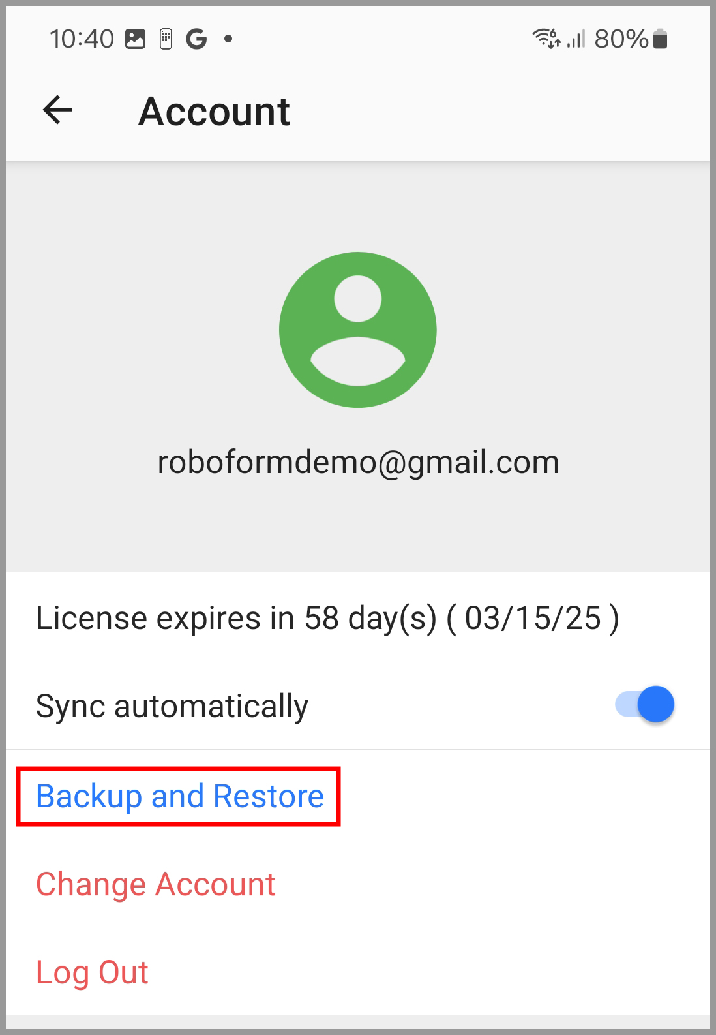Click the license expiry date 03/15/25
716x1035 pixels.
pos(533,618)
